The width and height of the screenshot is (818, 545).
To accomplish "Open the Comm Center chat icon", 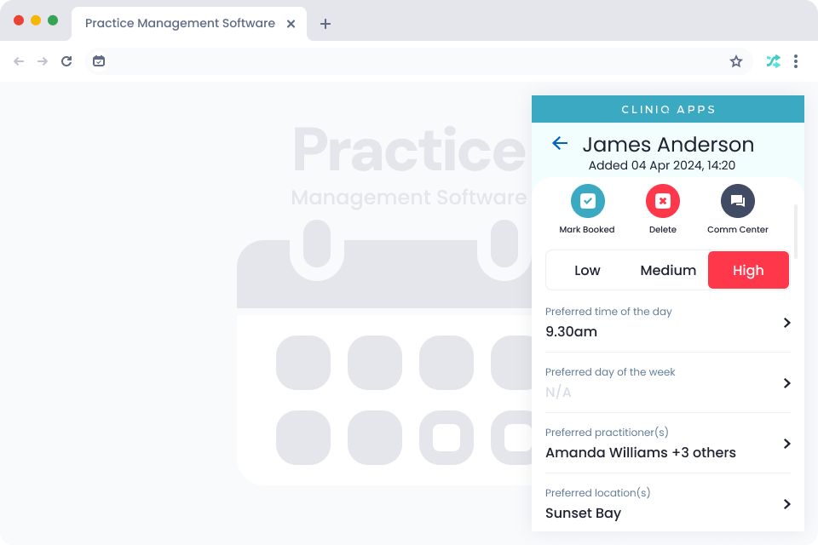I will point(737,202).
